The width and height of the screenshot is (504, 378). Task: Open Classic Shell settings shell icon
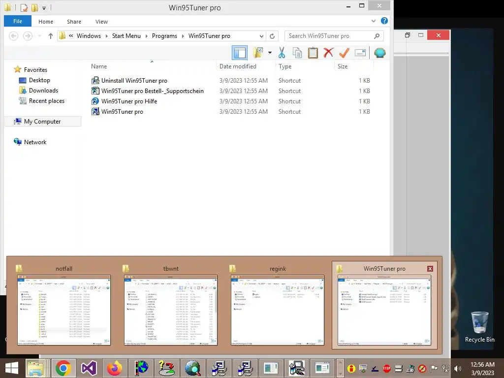click(379, 53)
